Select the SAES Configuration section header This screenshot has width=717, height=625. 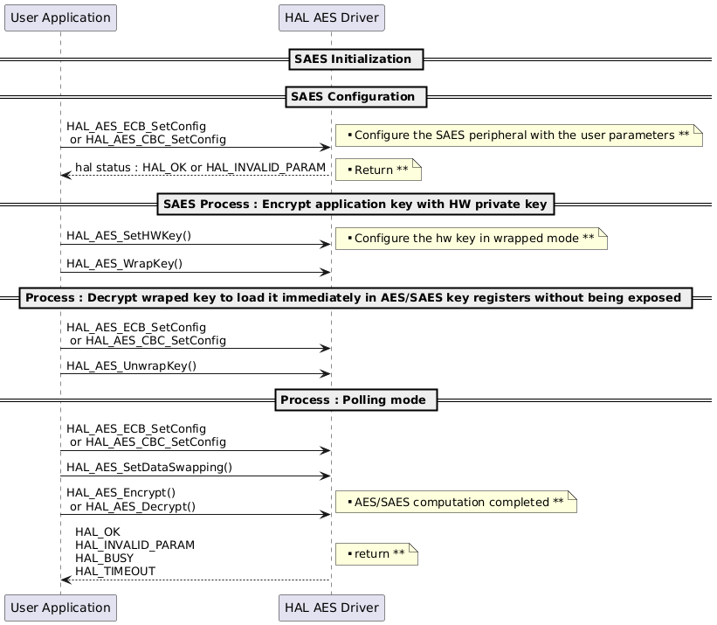point(355,97)
